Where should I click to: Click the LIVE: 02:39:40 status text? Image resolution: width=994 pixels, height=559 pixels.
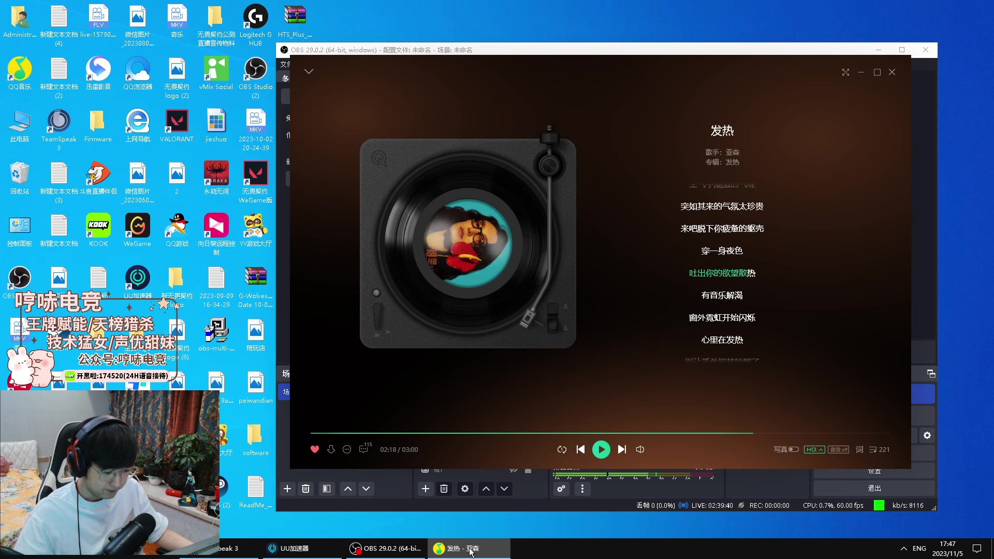click(712, 505)
